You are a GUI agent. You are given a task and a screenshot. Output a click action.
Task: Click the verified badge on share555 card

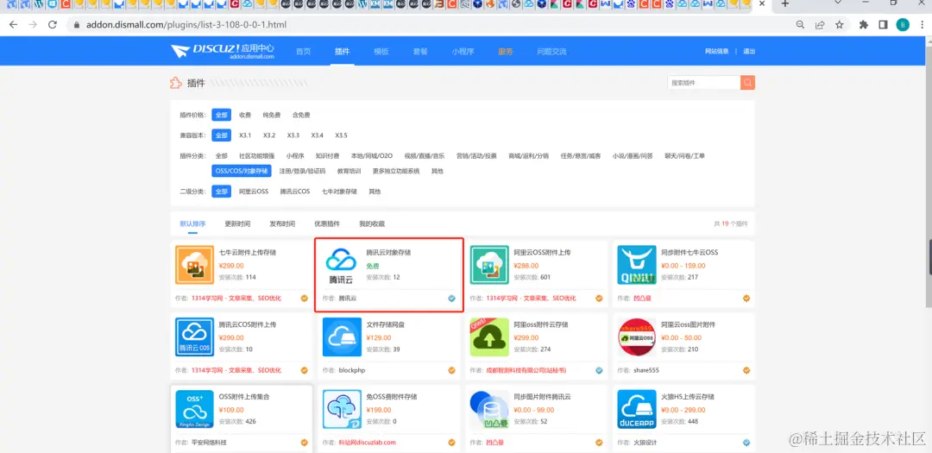click(746, 370)
